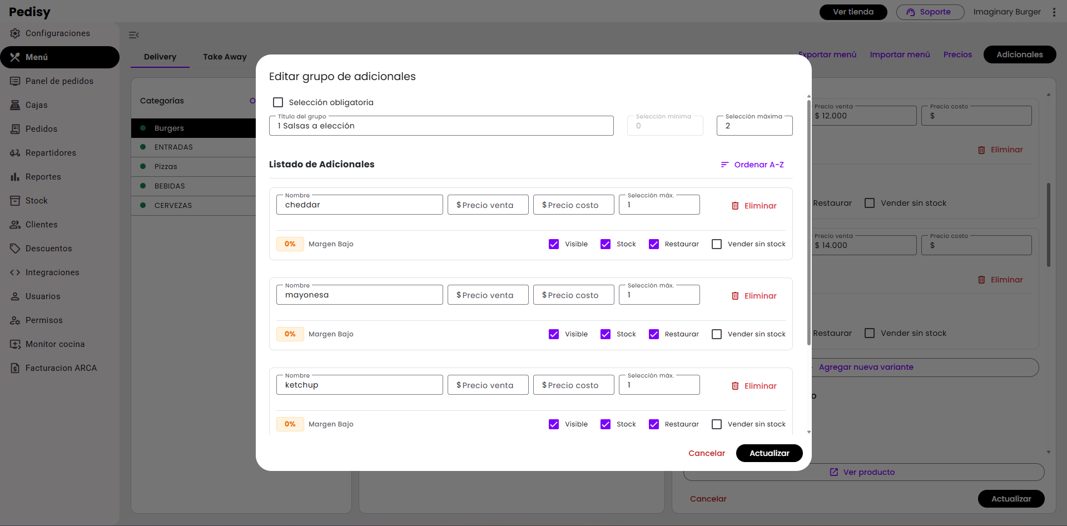Collapse the Configuraciones sidebar panel
The image size is (1067, 526).
point(133,34)
